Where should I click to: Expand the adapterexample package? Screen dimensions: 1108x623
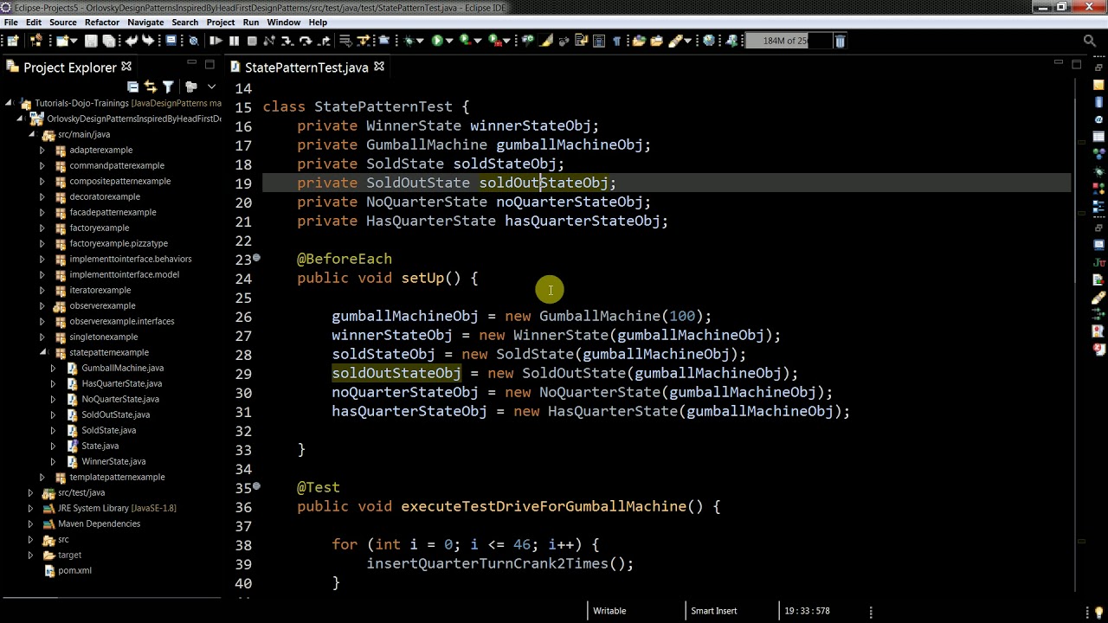point(42,150)
